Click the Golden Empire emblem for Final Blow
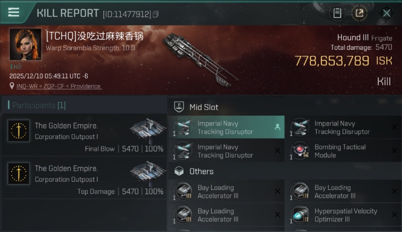The width and height of the screenshot is (402, 232). tap(19, 131)
